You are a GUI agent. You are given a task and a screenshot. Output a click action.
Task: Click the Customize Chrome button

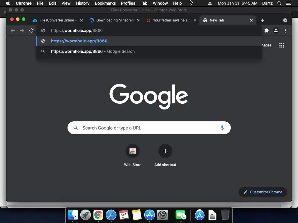coord(263,192)
